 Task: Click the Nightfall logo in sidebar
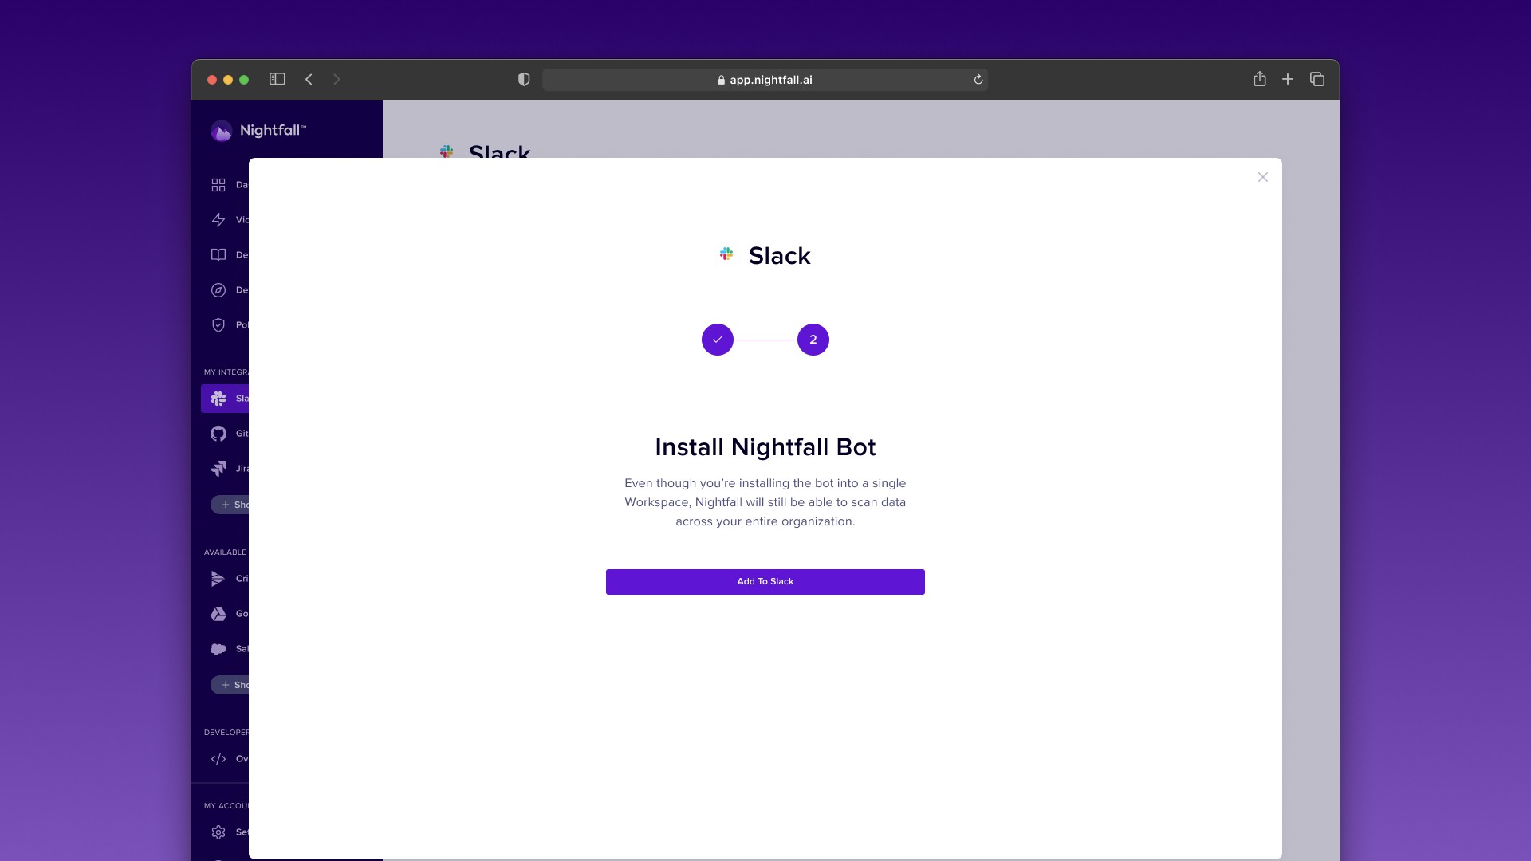click(x=258, y=131)
